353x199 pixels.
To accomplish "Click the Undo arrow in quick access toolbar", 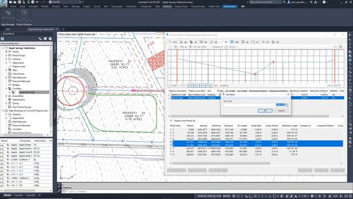I will click(38, 2).
